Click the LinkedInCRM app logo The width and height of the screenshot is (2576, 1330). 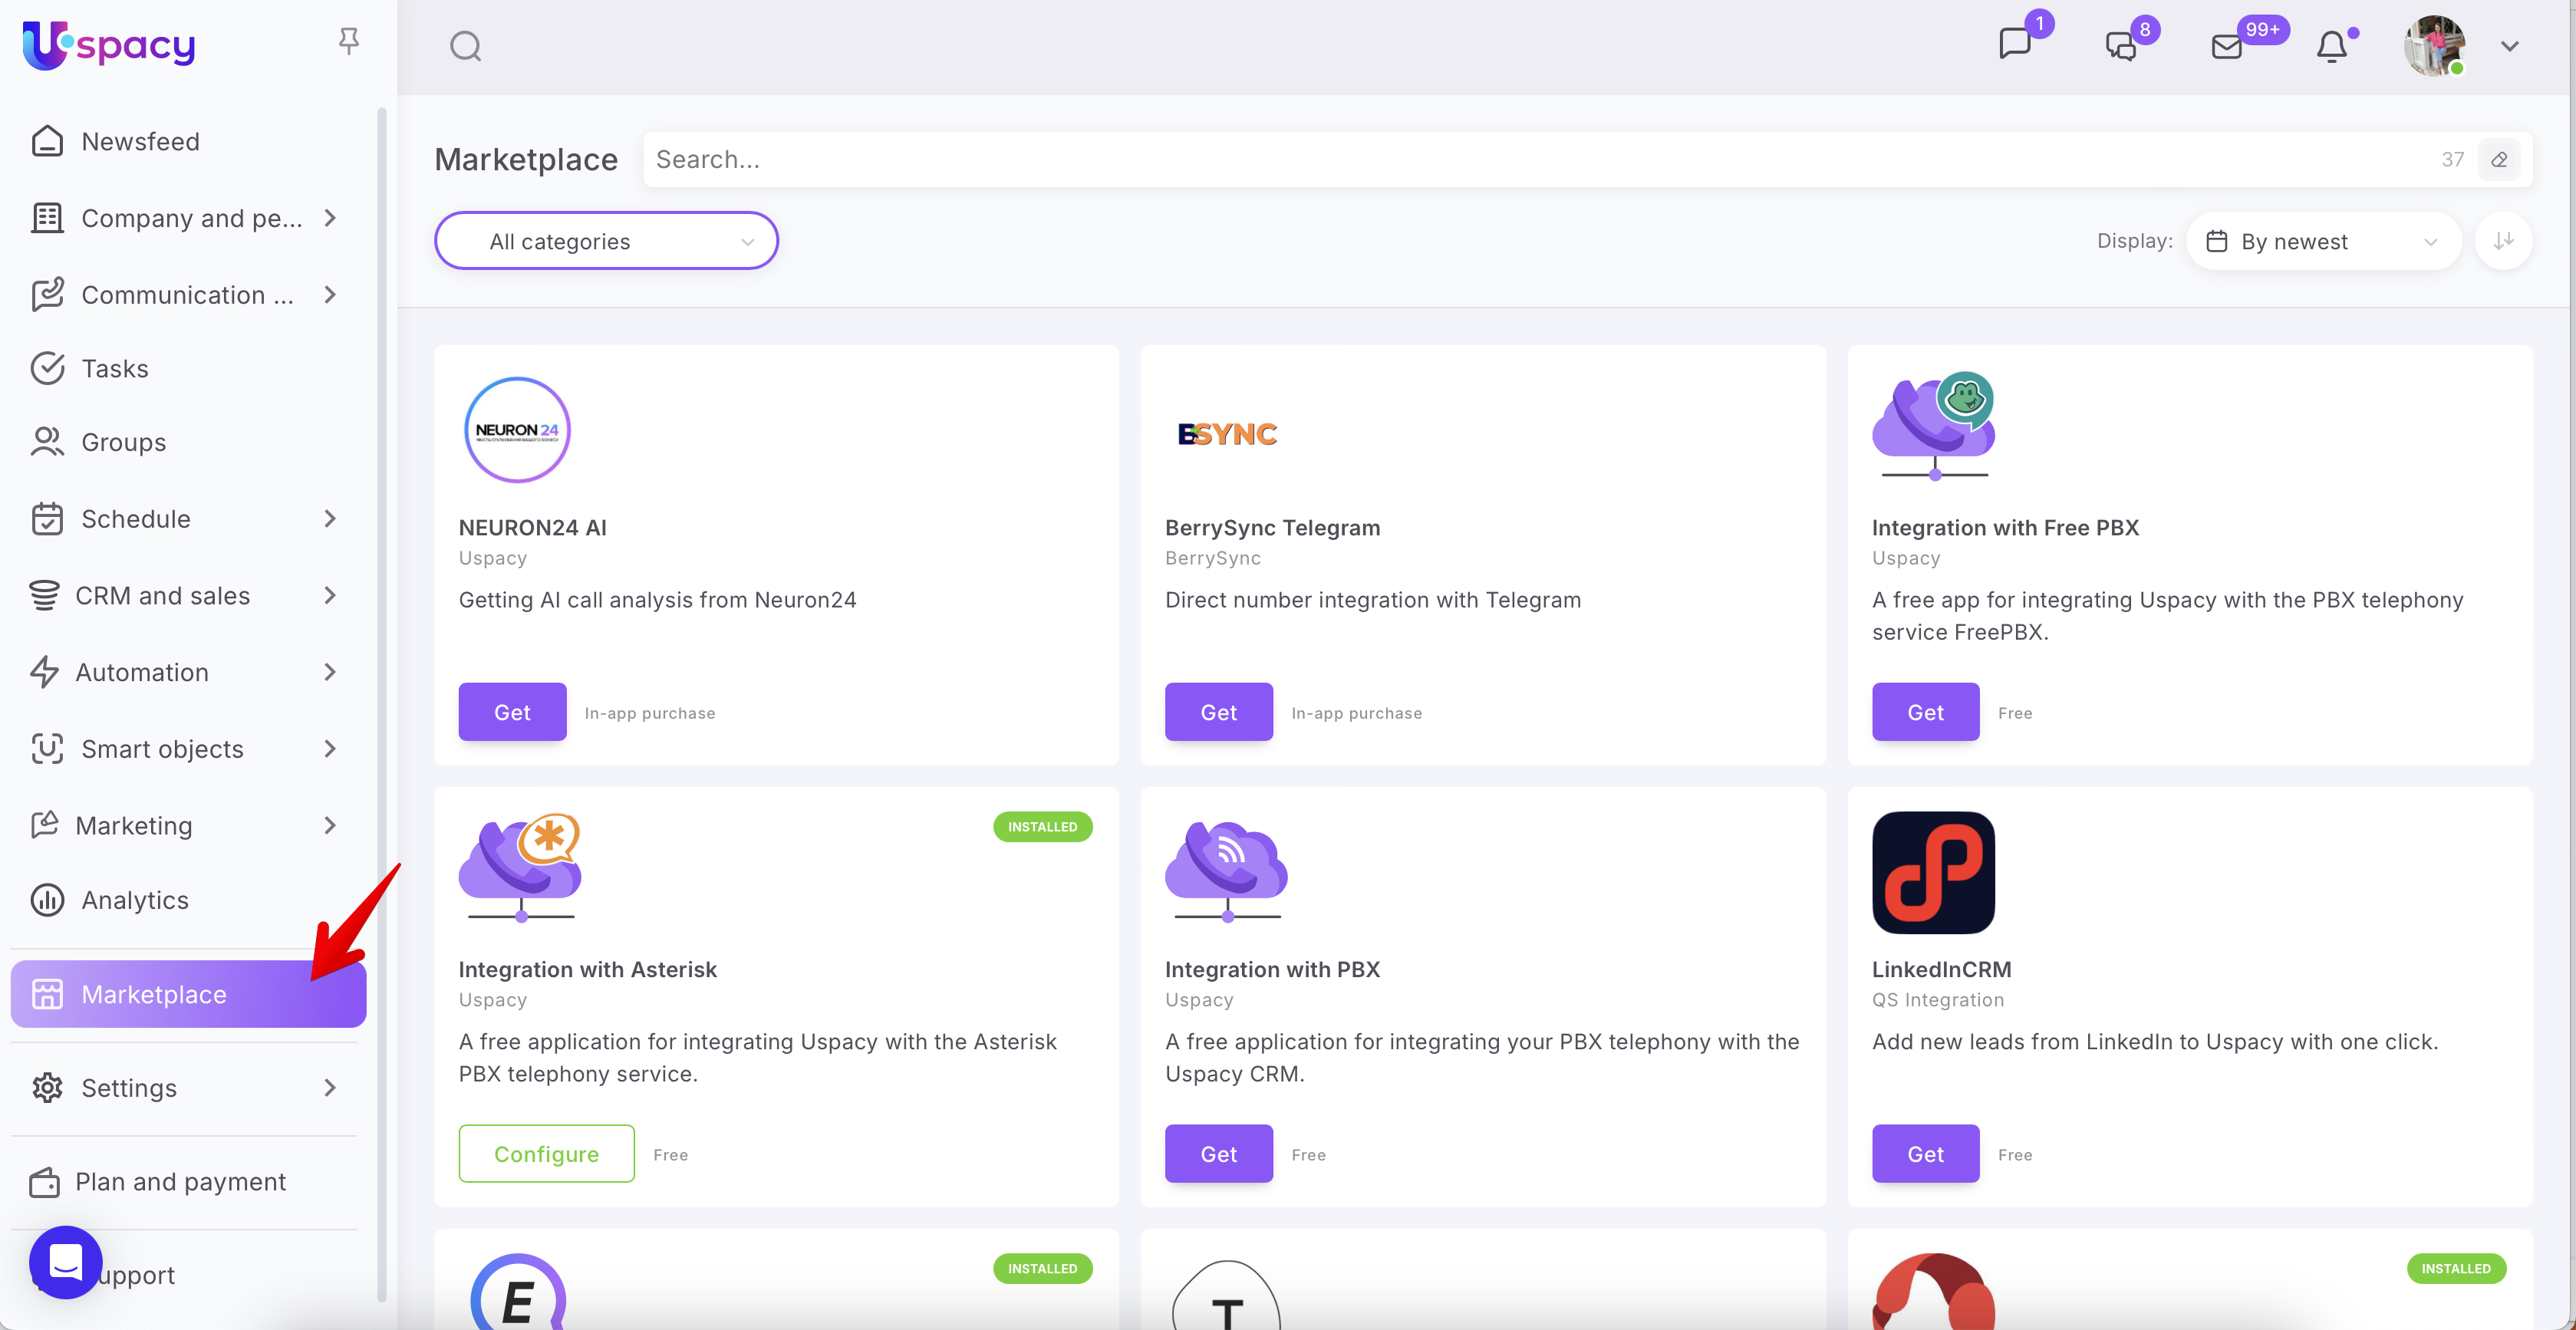click(1933, 871)
